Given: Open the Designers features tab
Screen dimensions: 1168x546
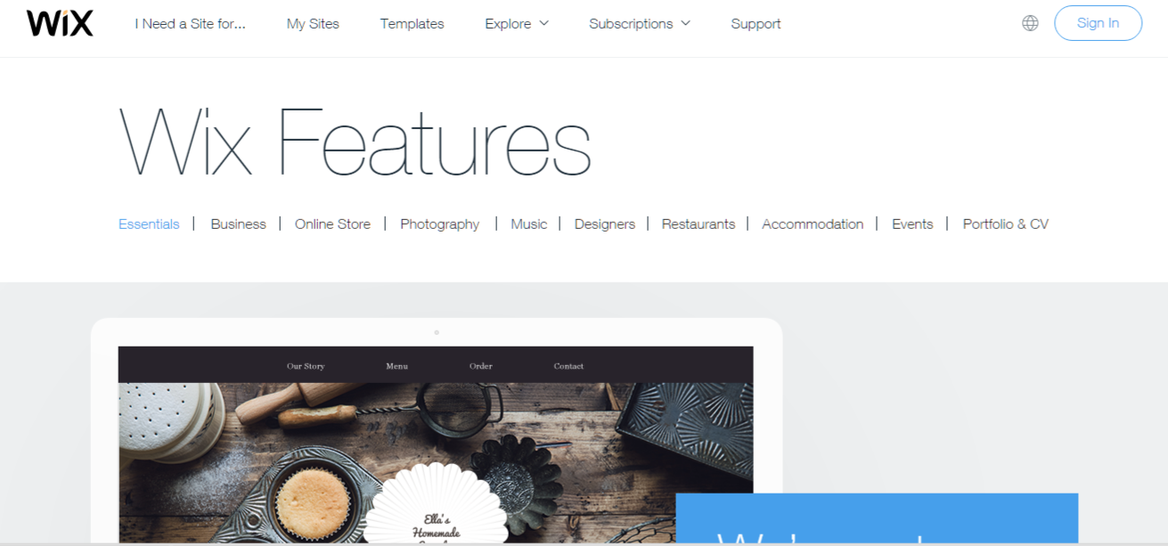Looking at the screenshot, I should pos(604,224).
